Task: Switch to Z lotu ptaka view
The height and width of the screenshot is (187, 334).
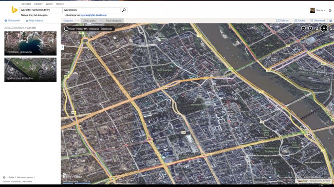Action: pos(89,20)
